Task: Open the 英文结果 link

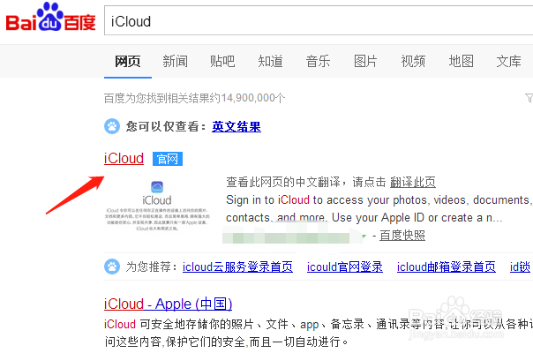Action: click(236, 126)
